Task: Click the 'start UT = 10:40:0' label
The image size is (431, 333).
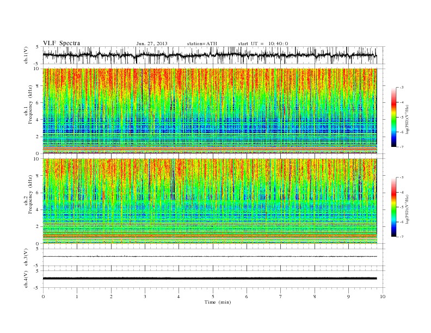Action: [263, 44]
